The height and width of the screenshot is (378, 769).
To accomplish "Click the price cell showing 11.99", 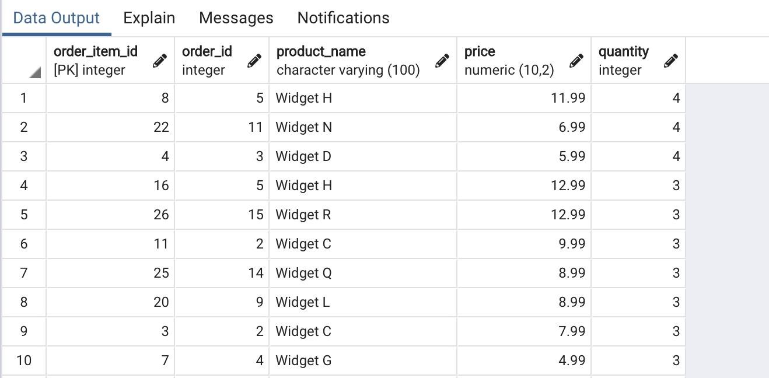I will pos(523,98).
